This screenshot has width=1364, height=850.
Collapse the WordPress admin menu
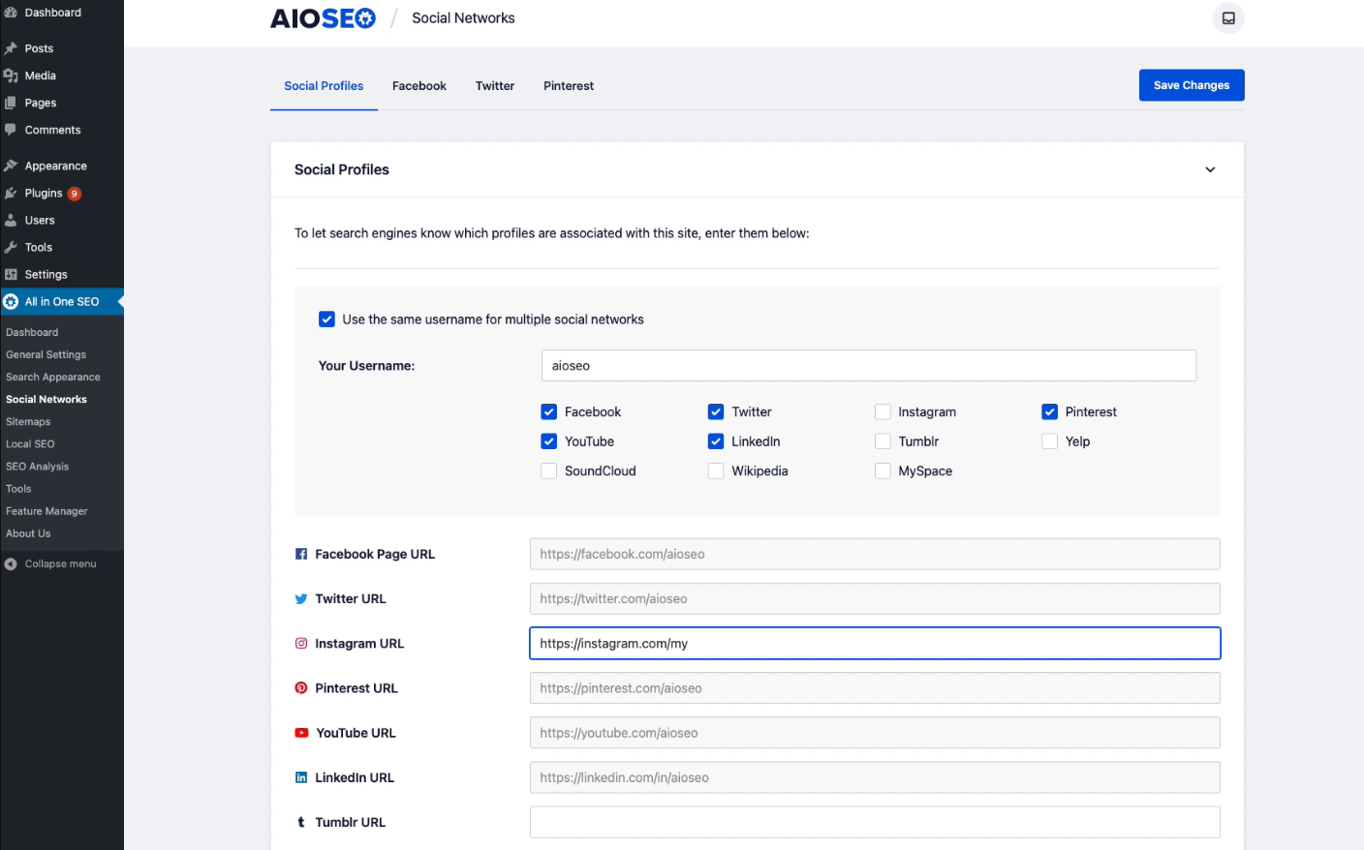pyautogui.click(x=60, y=563)
